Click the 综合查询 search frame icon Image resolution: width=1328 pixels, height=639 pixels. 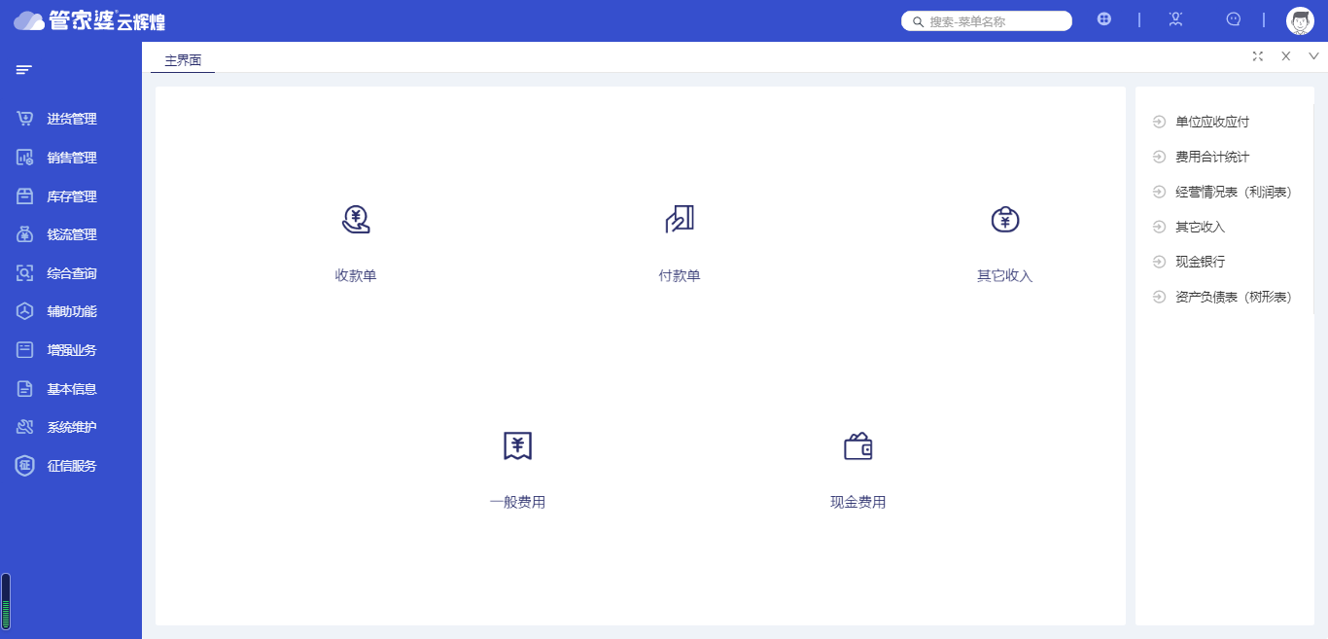pyautogui.click(x=25, y=273)
